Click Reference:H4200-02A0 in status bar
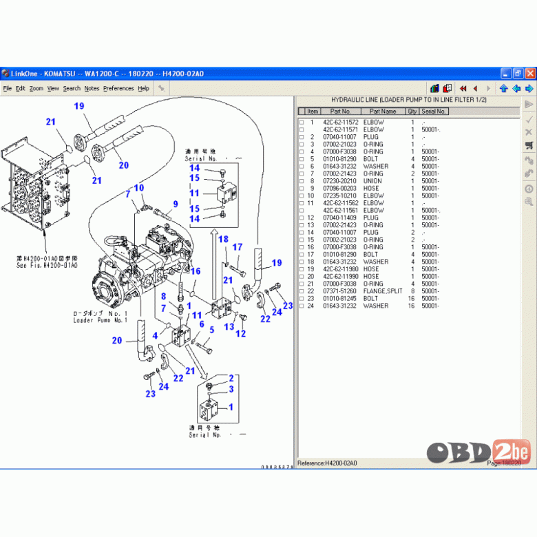The width and height of the screenshot is (537, 537). (x=328, y=463)
